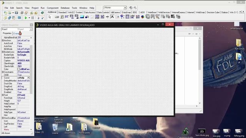The image size is (246, 138).
Task: Select the arrow pointer in the palette
Action: pyautogui.click(x=50, y=17)
